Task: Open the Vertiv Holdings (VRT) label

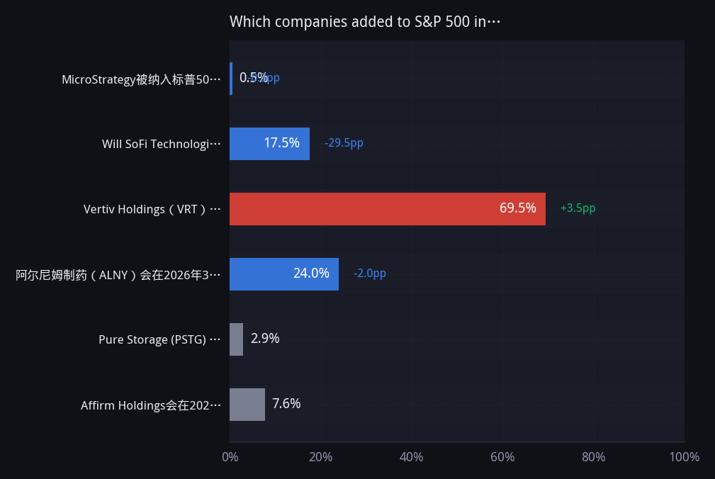Action: [152, 209]
